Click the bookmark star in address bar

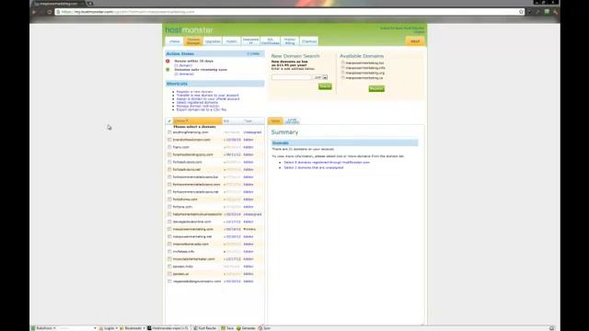click(x=521, y=12)
